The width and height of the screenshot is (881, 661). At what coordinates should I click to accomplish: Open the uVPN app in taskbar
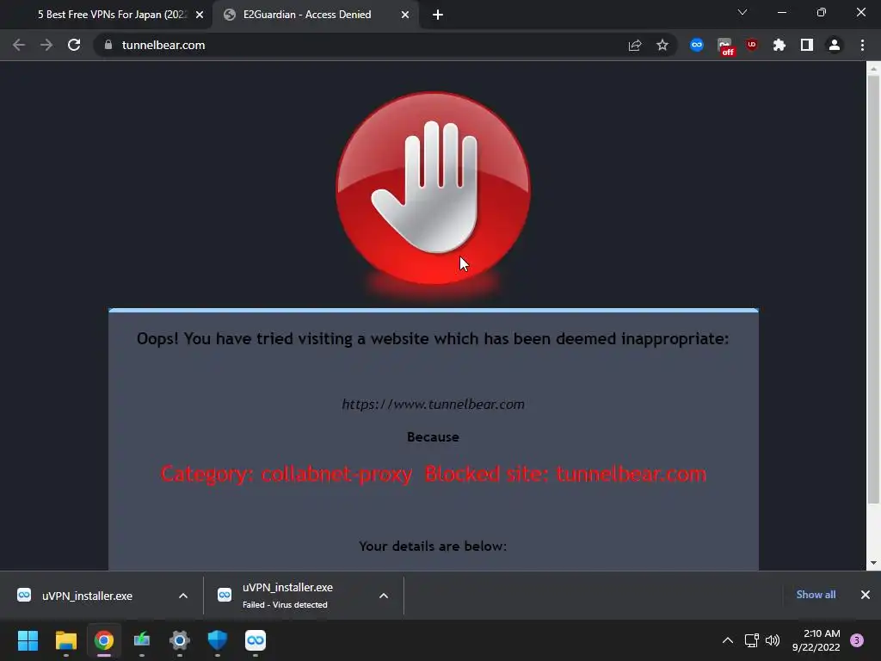click(256, 640)
